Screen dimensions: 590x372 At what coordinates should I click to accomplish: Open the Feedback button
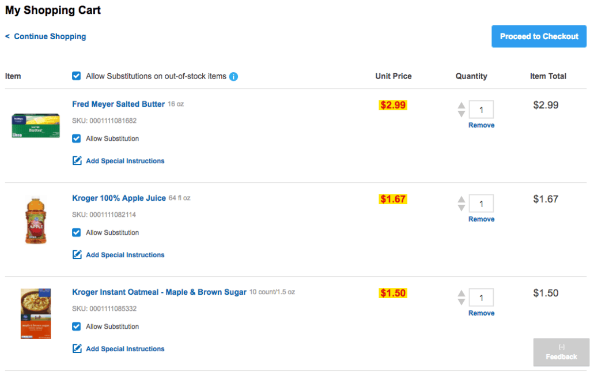pos(561,352)
